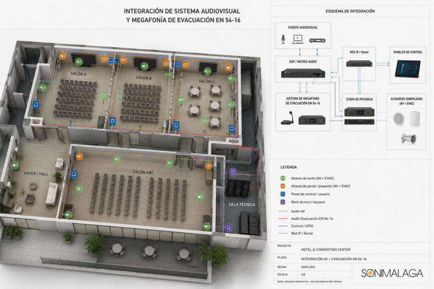Click the 'FOYER / HALL' label
This screenshot has height=289, width=434.
pos(36,173)
